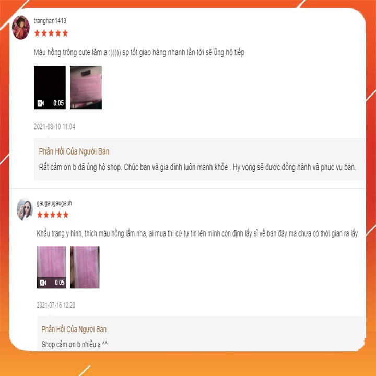Click the review date 2021-07-16 12:20

click(56, 305)
